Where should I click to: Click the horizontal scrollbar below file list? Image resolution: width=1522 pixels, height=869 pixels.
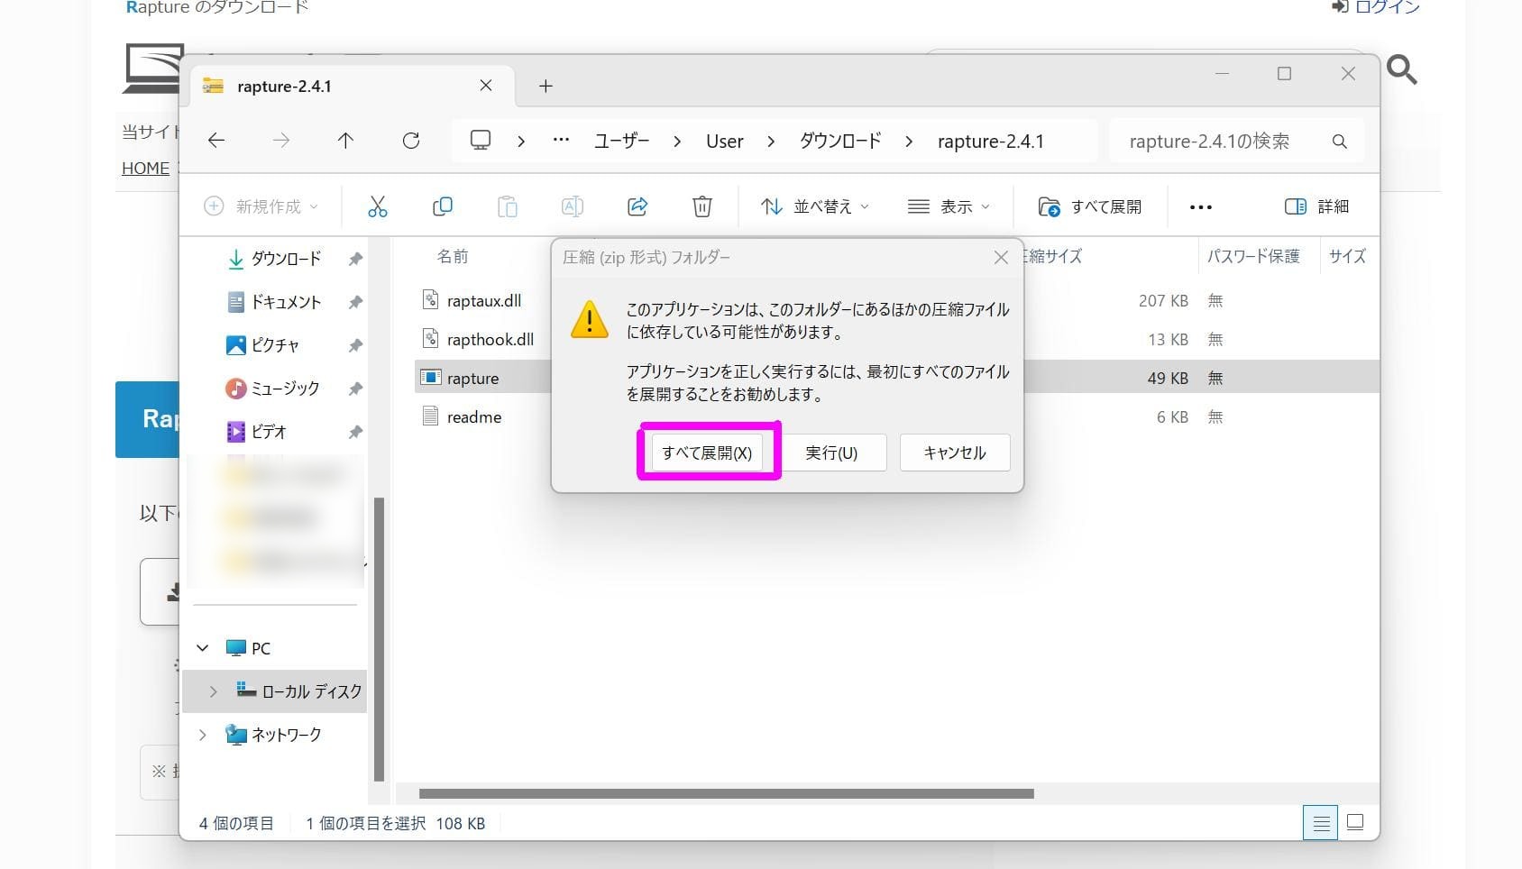726,794
